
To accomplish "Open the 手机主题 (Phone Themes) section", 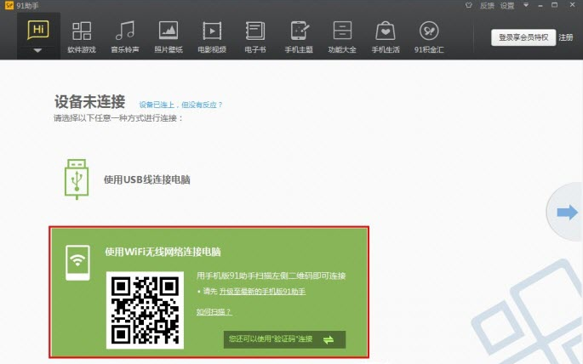I will (x=299, y=37).
